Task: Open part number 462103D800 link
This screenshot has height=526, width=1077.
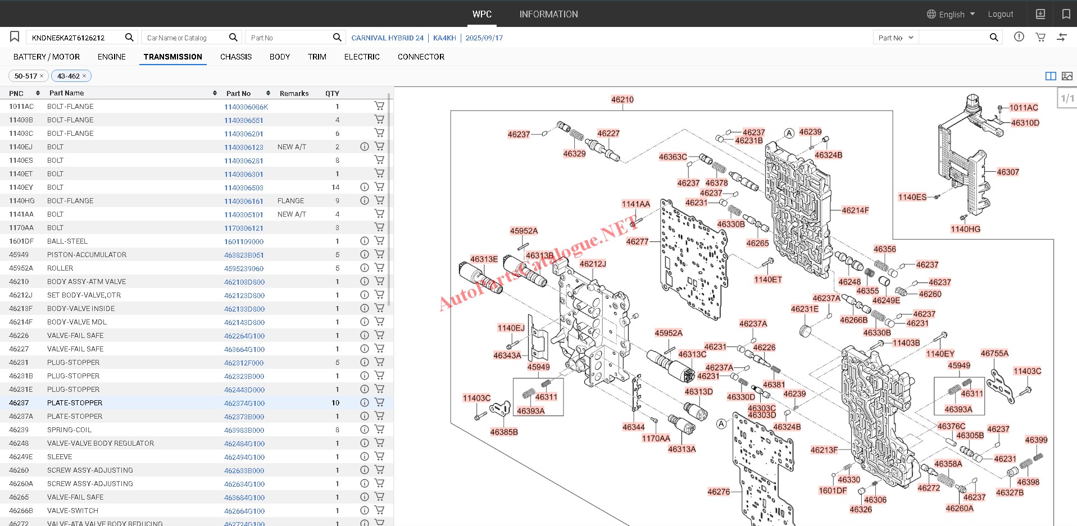Action: (x=244, y=282)
